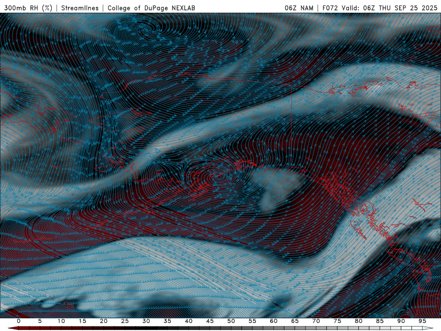The width and height of the screenshot is (441, 331).
Task: Click the "60" label on the color scale
Action: pos(273,321)
